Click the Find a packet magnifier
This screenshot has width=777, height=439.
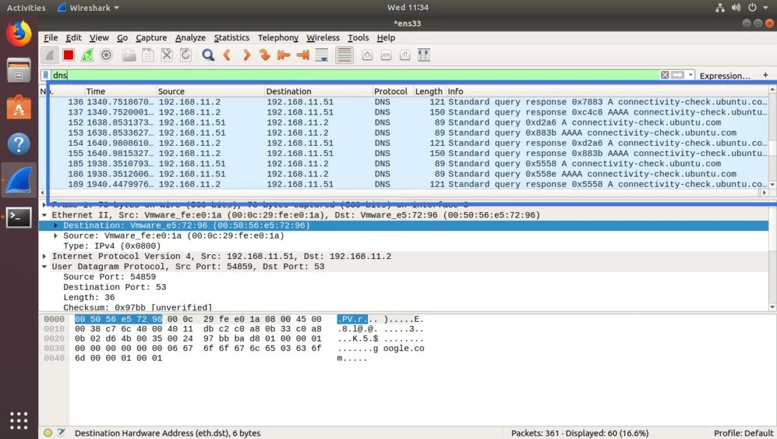(208, 55)
